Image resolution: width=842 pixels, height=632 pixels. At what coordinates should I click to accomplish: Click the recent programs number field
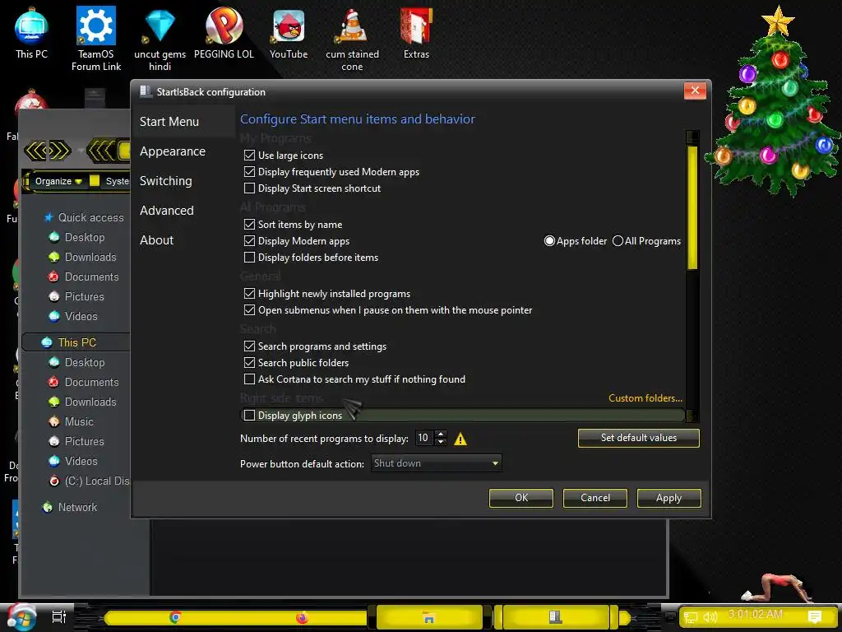pos(425,438)
